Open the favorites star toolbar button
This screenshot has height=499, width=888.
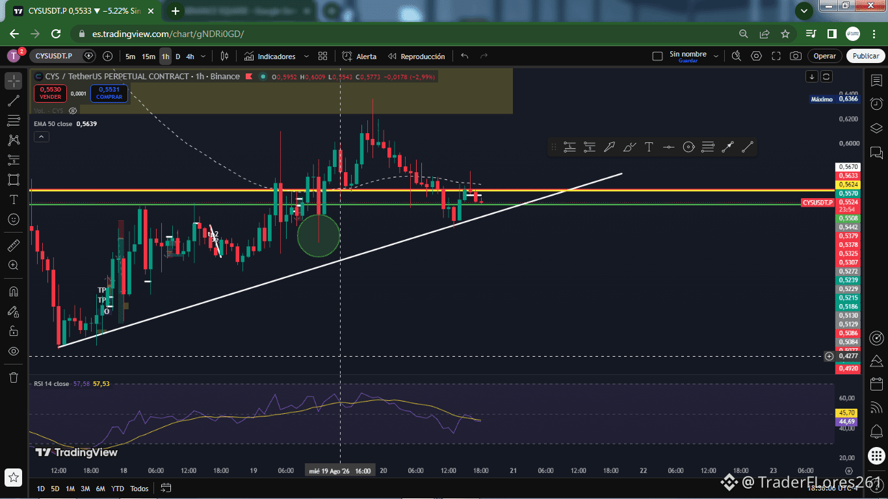click(x=14, y=477)
